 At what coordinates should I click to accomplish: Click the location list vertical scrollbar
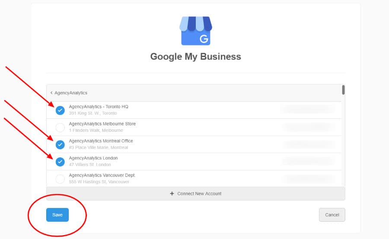pyautogui.click(x=343, y=90)
